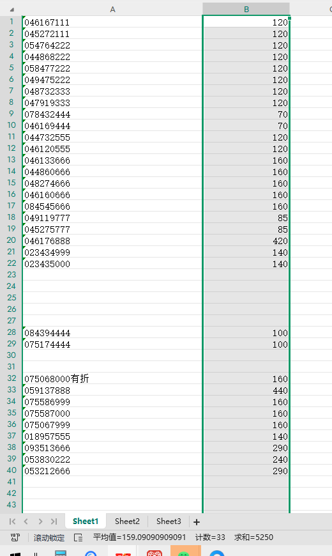Jump to the last sheet with the navigation arrow
Screen dimensions: 332x556
click(x=54, y=521)
